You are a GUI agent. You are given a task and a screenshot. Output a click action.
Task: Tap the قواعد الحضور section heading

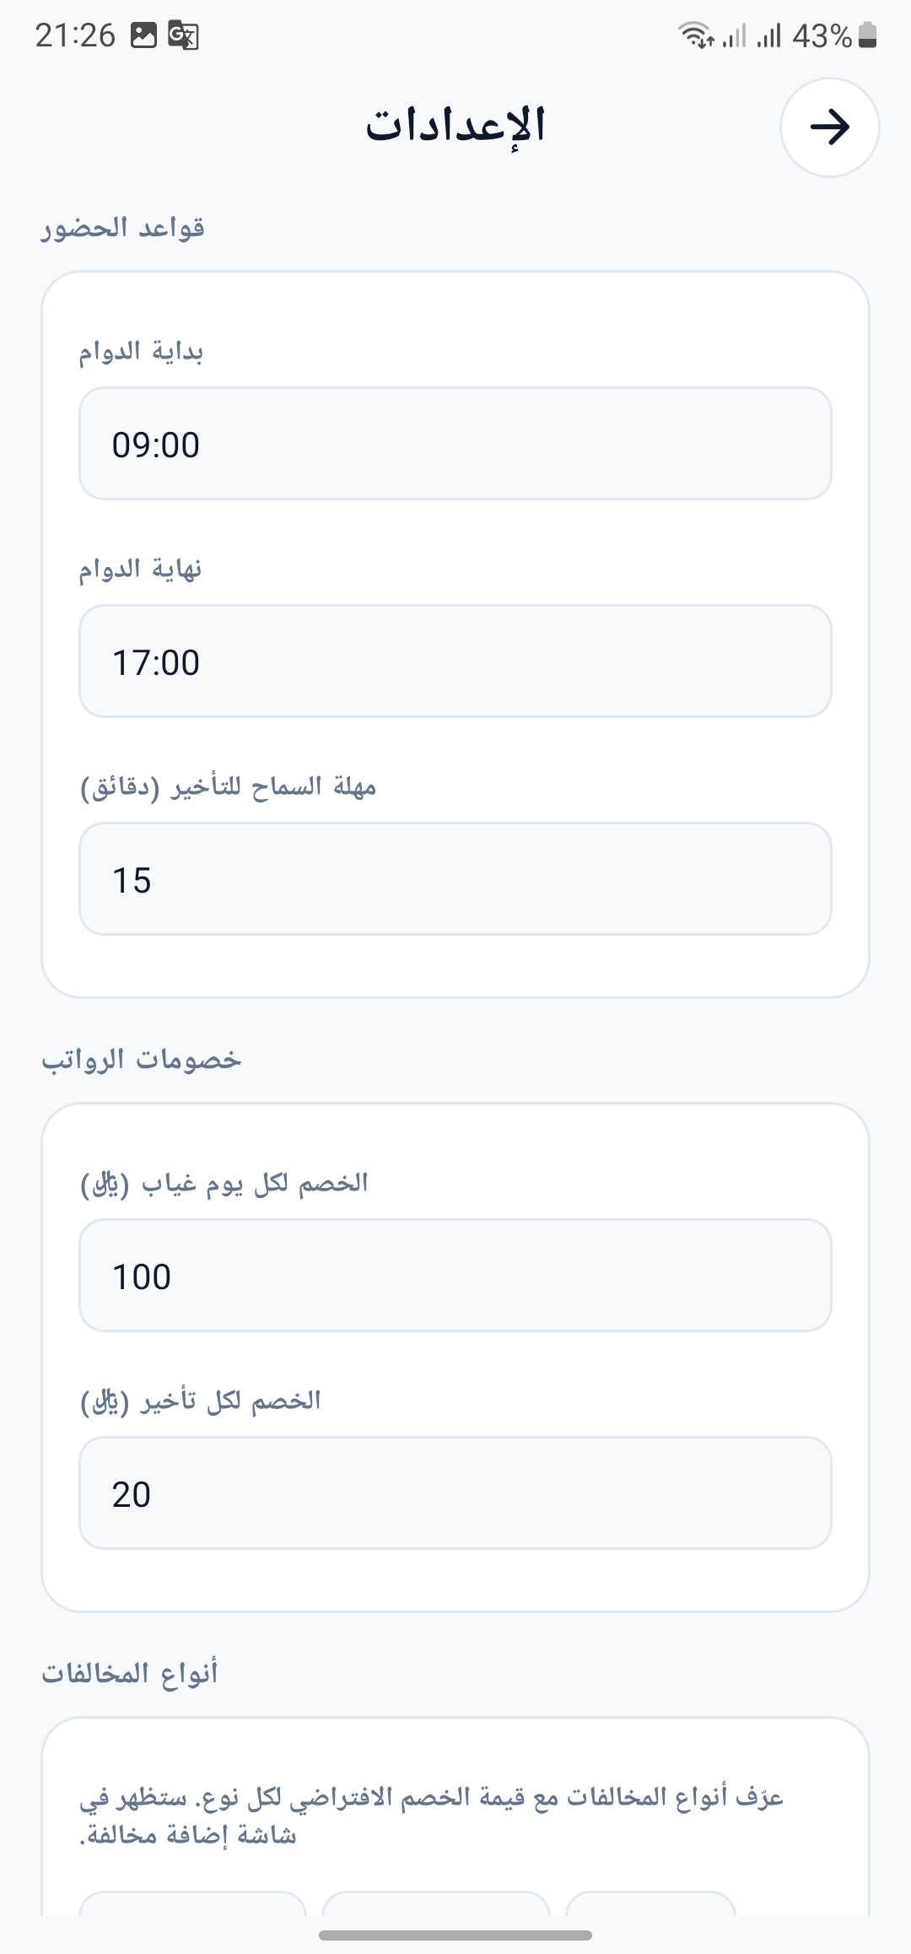click(123, 229)
